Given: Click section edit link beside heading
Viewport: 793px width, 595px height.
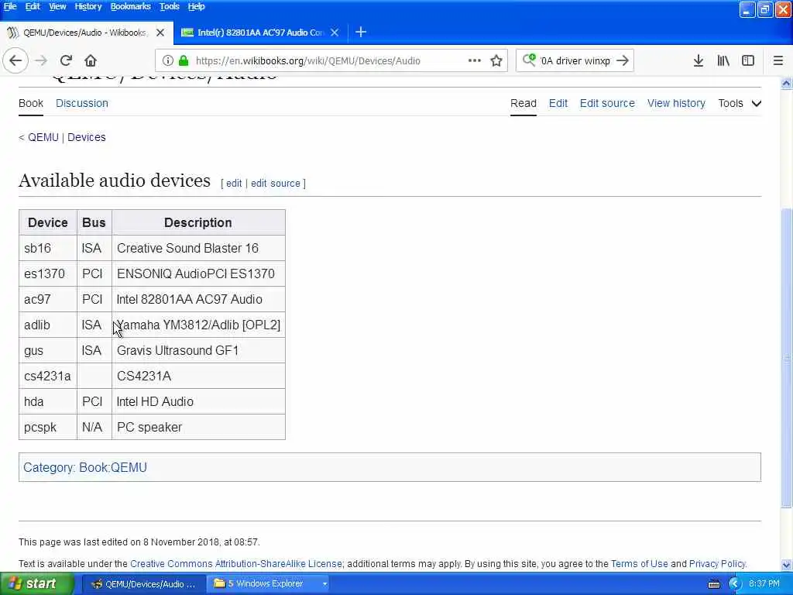Looking at the screenshot, I should point(234,183).
